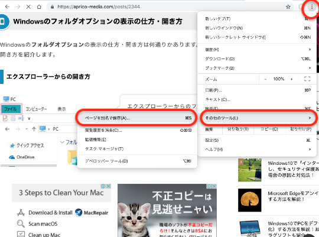Expand フォル group chevron in Explorer image

pyautogui.click(x=62, y=142)
